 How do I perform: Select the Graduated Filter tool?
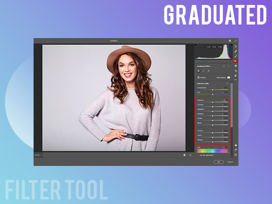click(x=236, y=61)
